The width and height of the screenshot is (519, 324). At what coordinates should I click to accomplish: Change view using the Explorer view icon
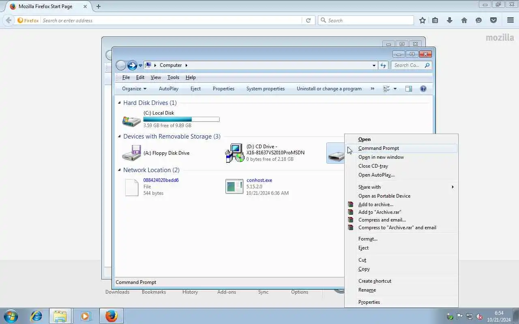[386, 89]
